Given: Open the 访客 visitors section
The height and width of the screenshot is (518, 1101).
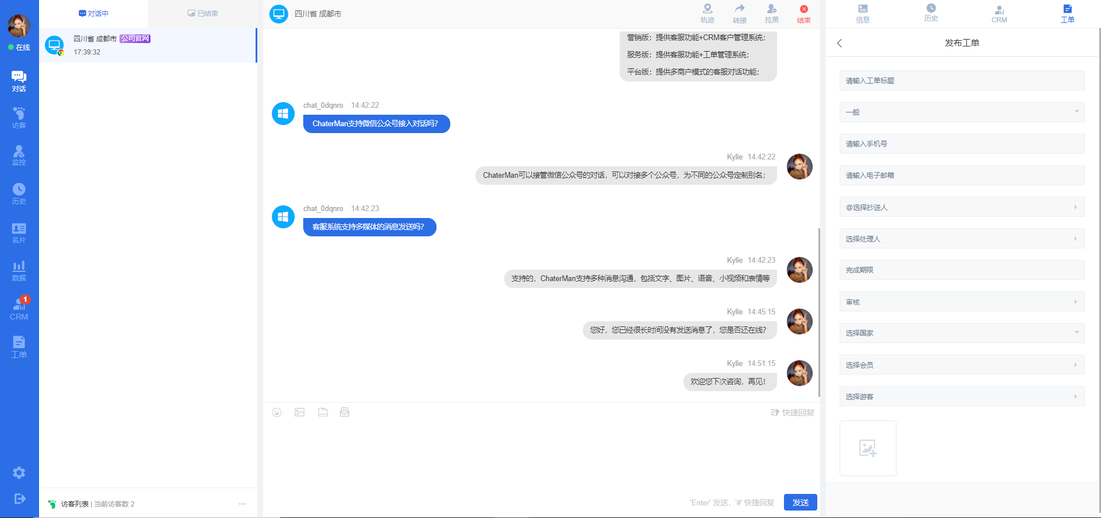Looking at the screenshot, I should pos(19,118).
